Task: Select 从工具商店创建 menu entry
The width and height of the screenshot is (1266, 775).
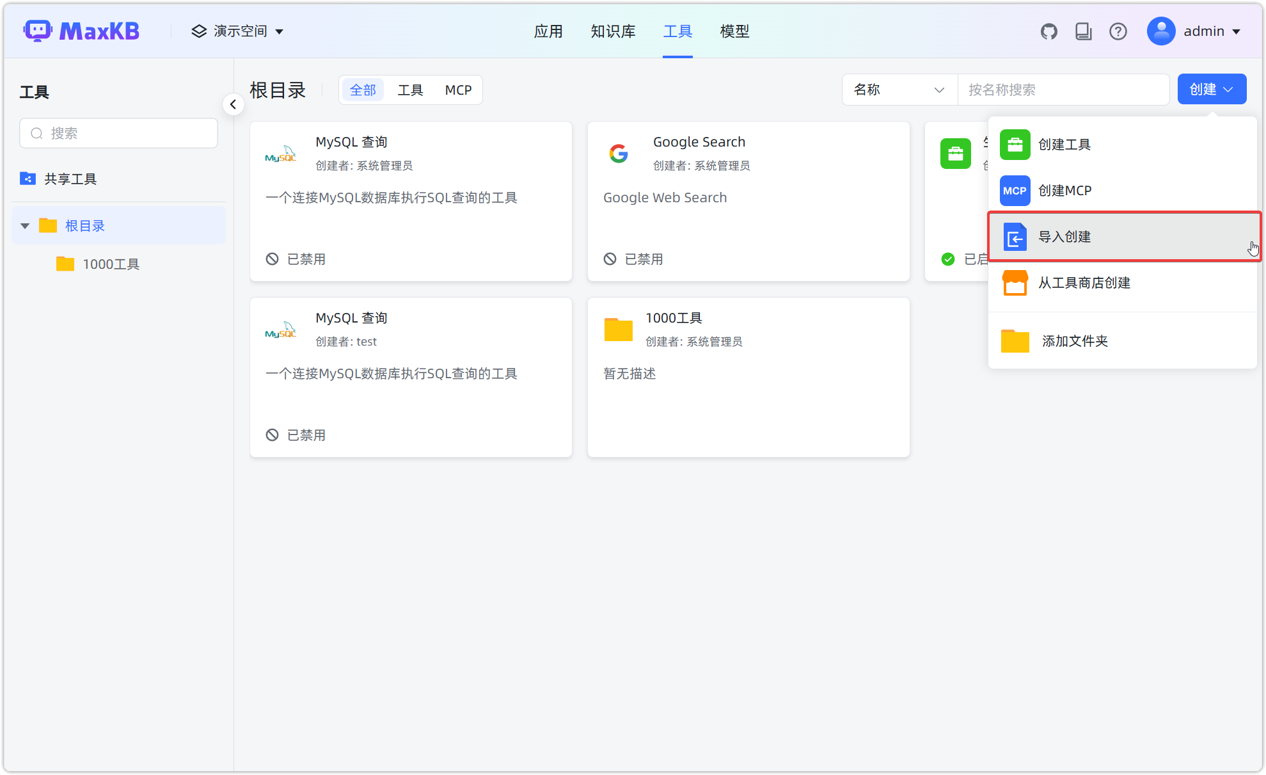Action: point(1084,282)
